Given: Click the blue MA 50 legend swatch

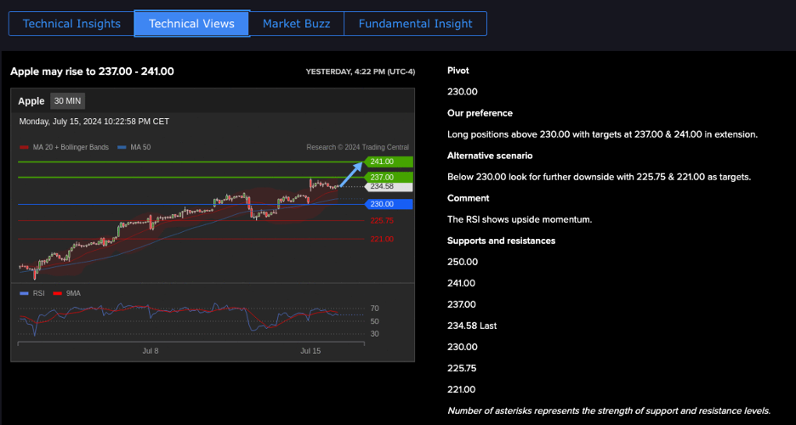Looking at the screenshot, I should [122, 147].
